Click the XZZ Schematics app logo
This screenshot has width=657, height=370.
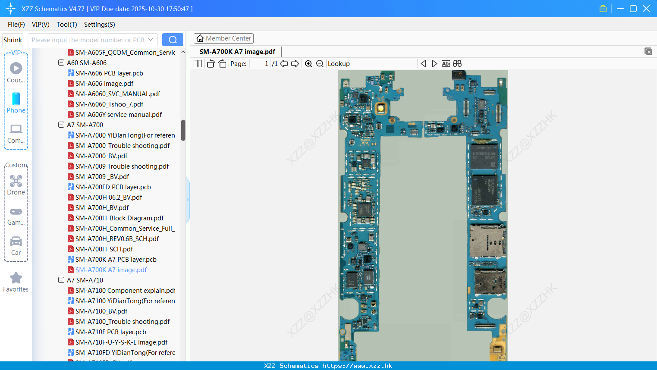[x=11, y=9]
